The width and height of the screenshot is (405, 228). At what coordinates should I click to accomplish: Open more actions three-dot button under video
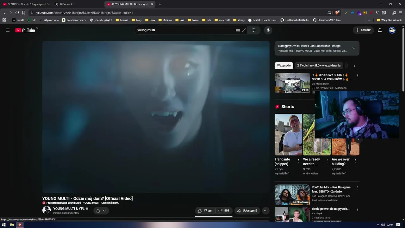click(266, 211)
